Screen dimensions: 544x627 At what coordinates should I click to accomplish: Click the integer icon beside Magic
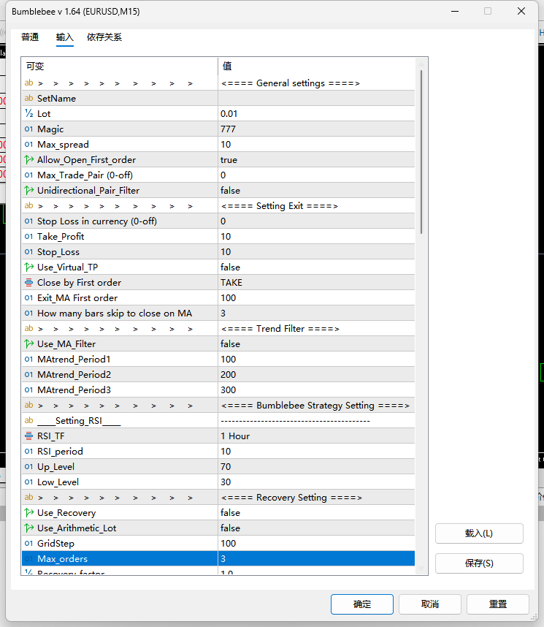(28, 129)
